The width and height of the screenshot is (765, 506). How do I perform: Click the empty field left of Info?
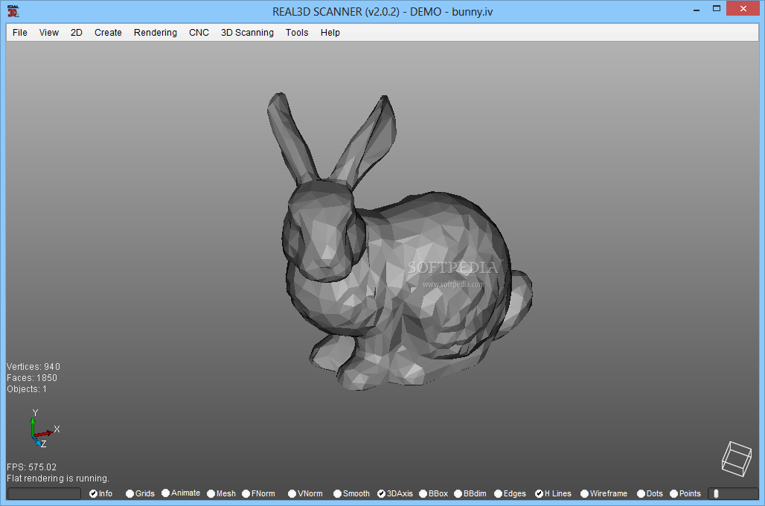coord(45,494)
